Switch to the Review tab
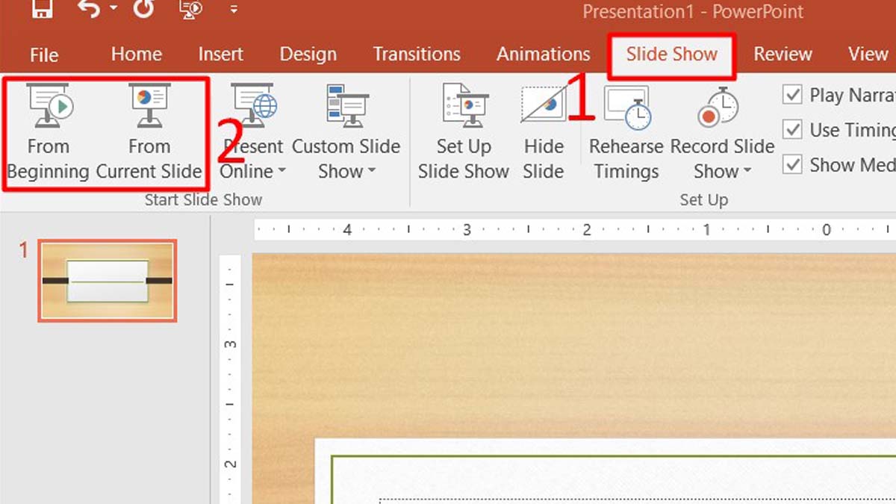Screen dimensions: 896x504 (x=783, y=54)
